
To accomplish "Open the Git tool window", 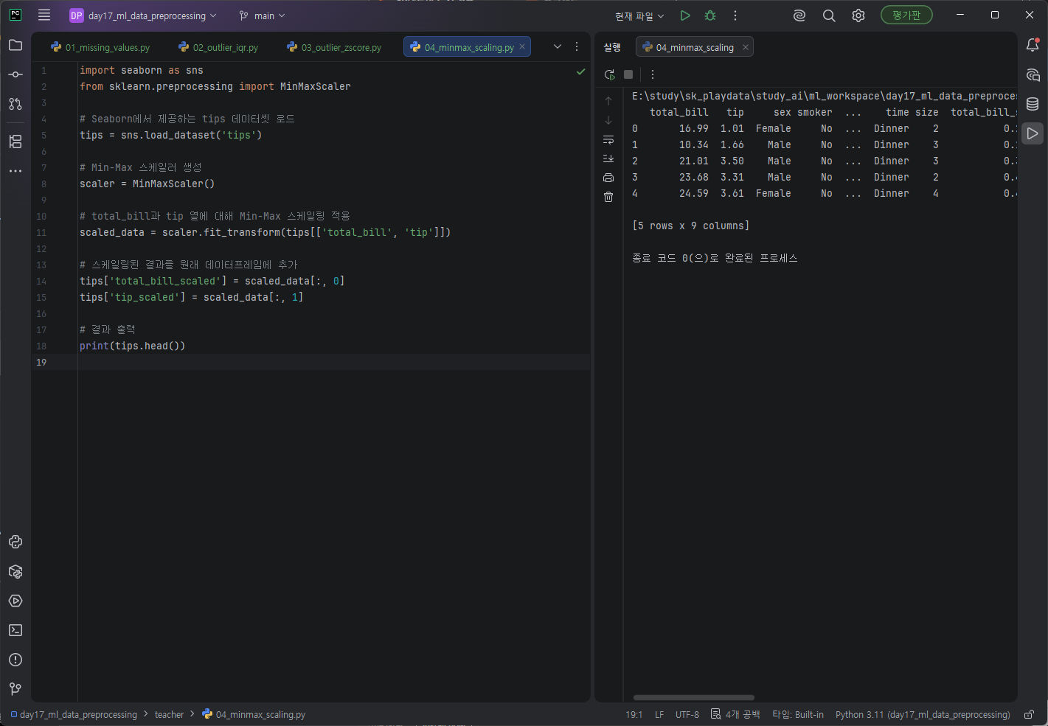I will click(x=15, y=689).
